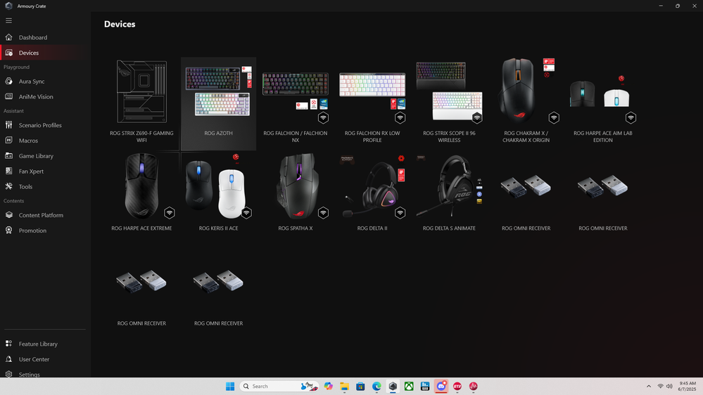This screenshot has height=395, width=703.
Task: Click wireless badge on ROG DELTA II
Action: point(400,213)
